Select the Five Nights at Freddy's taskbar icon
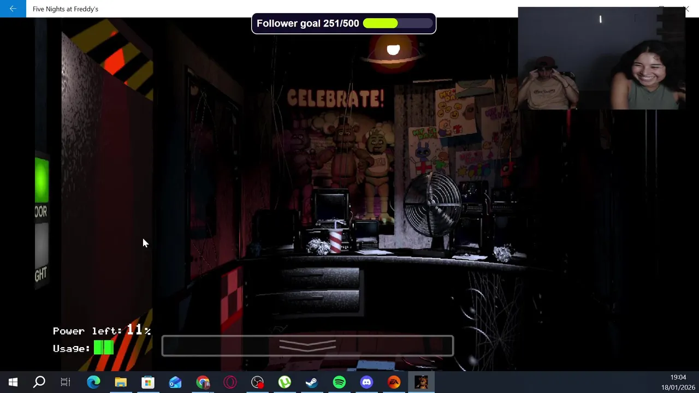The width and height of the screenshot is (699, 393). point(421,382)
